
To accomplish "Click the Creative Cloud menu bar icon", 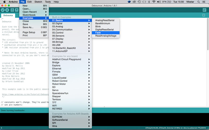I will click(x=134, y=2).
